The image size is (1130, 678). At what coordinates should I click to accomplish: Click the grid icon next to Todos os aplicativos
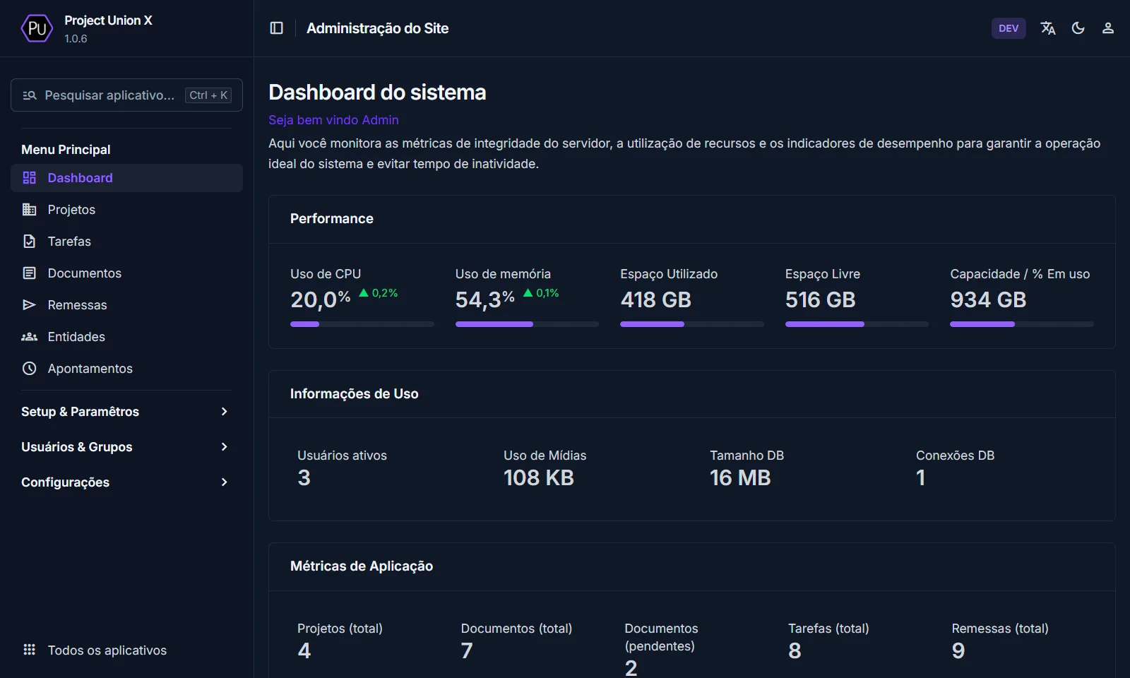tap(29, 650)
